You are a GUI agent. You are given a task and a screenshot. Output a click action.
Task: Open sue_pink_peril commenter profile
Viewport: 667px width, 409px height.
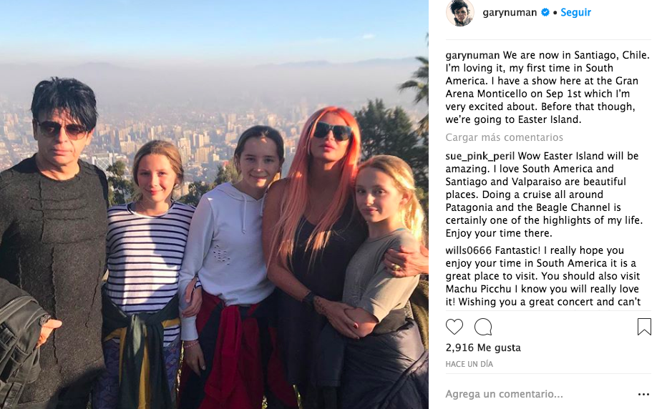click(479, 156)
